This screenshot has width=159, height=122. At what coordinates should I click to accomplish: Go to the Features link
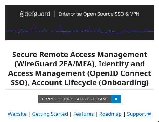84,114
